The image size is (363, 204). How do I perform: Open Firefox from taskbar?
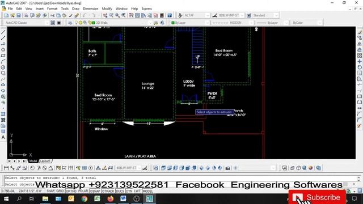(111, 199)
